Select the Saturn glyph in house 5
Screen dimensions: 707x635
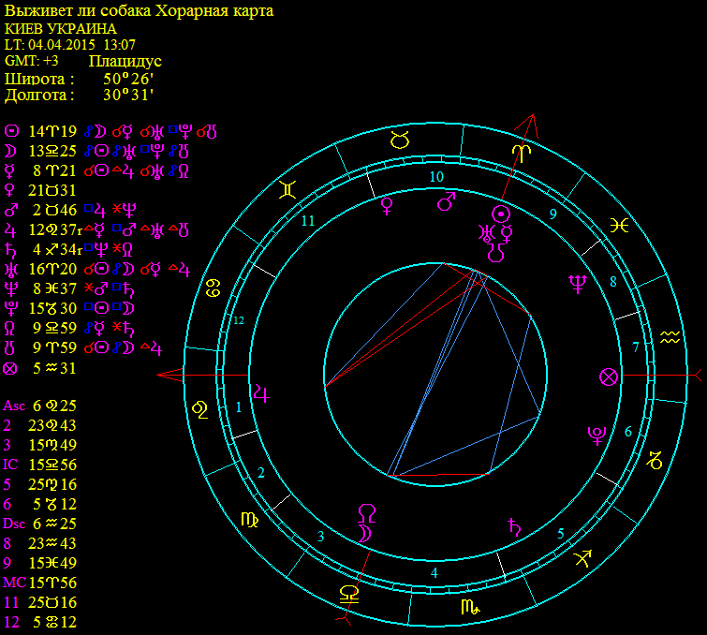[514, 527]
